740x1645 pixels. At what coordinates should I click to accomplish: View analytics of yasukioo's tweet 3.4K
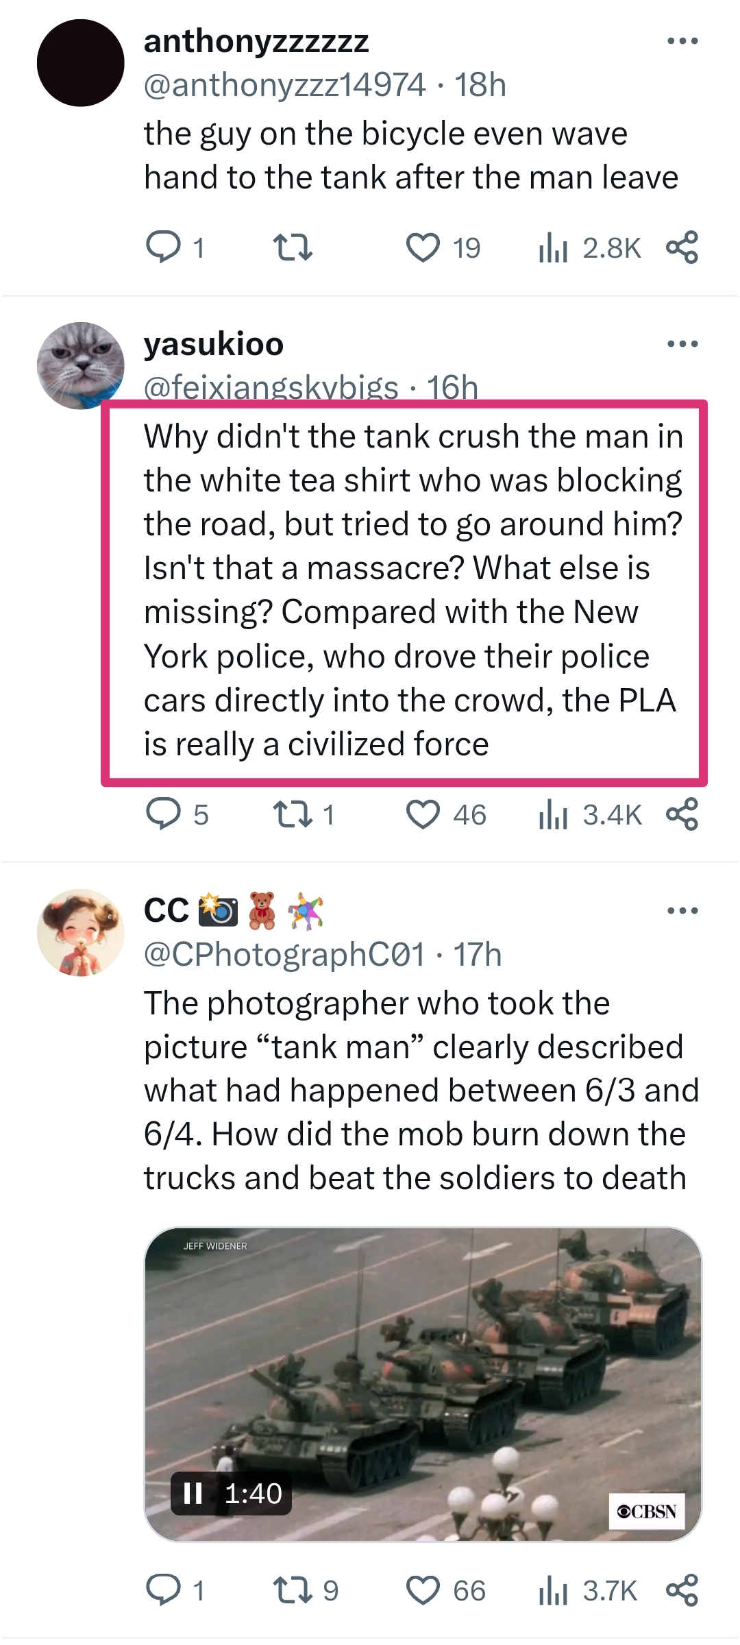pos(590,815)
